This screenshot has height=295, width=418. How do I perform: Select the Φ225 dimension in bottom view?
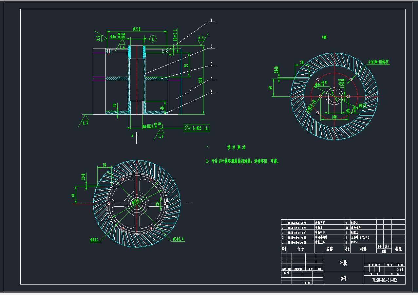[94, 240]
